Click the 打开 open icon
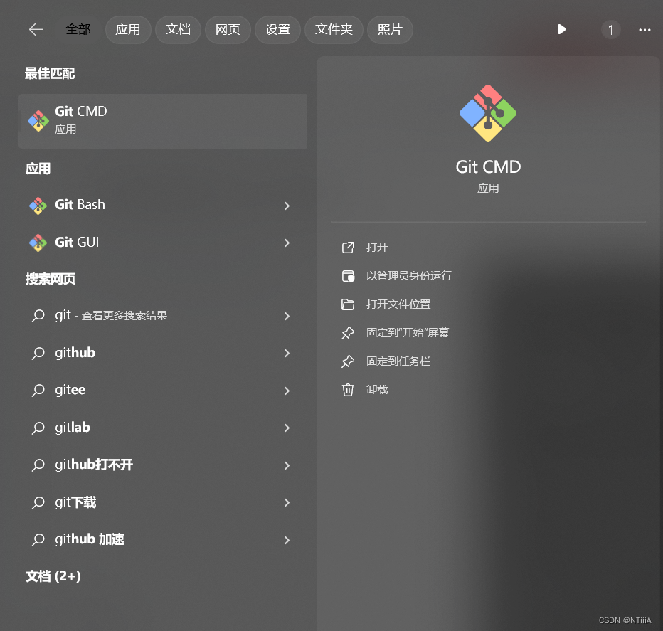Screen dimensions: 663x631 tap(348, 248)
